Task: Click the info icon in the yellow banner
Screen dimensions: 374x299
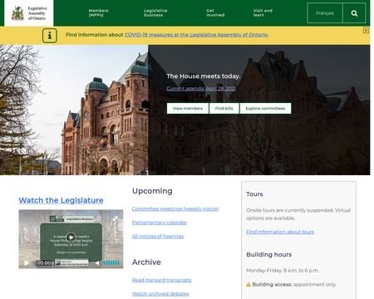Action: point(50,36)
